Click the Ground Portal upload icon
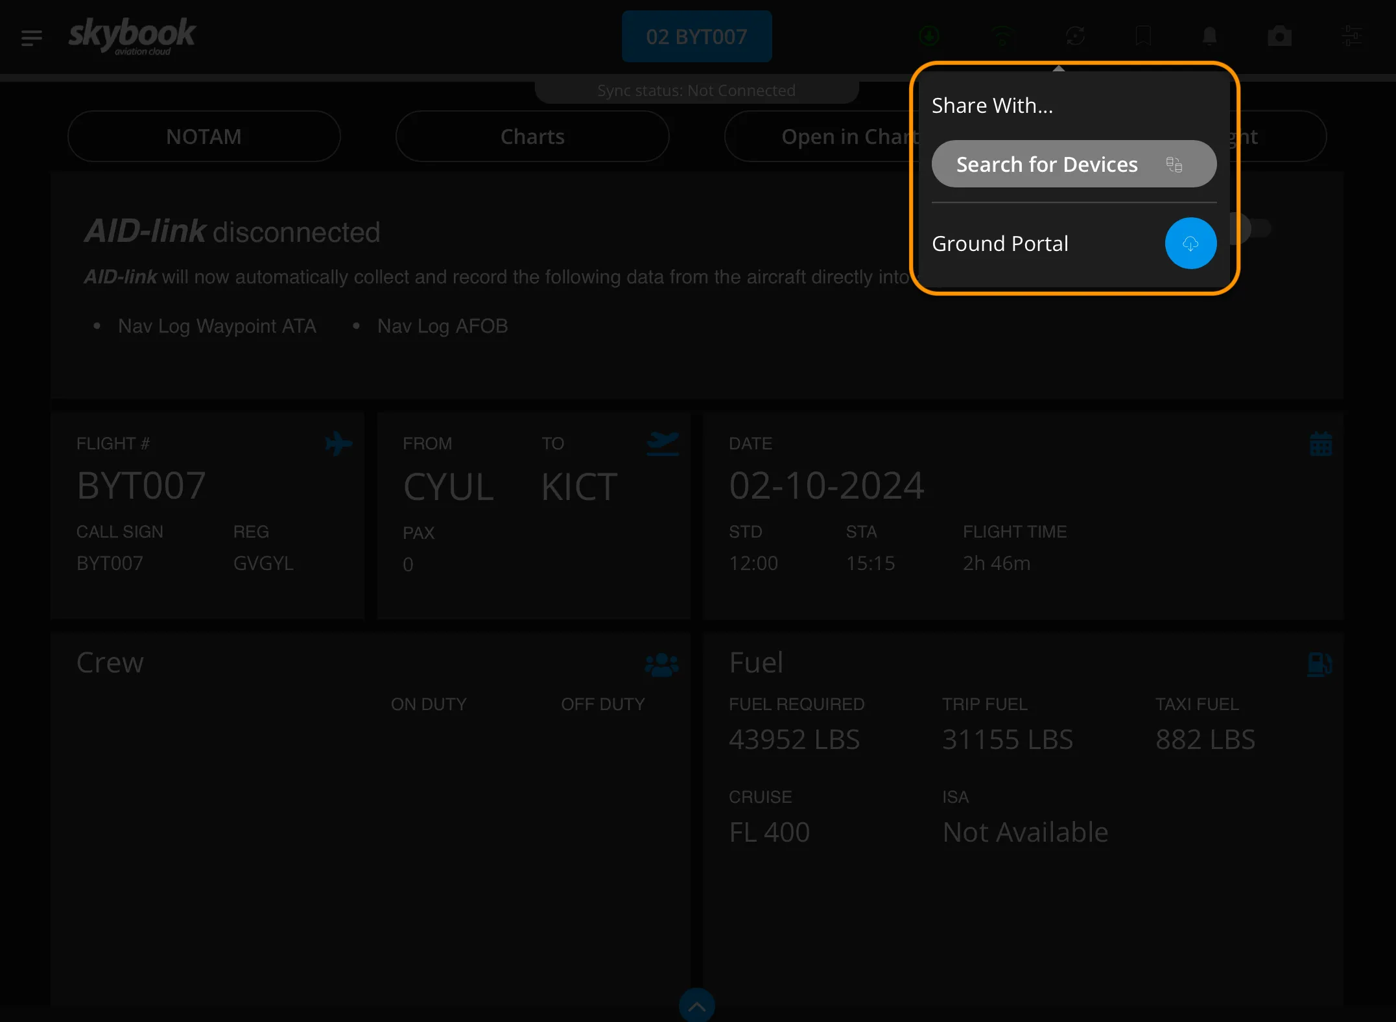 click(1190, 243)
